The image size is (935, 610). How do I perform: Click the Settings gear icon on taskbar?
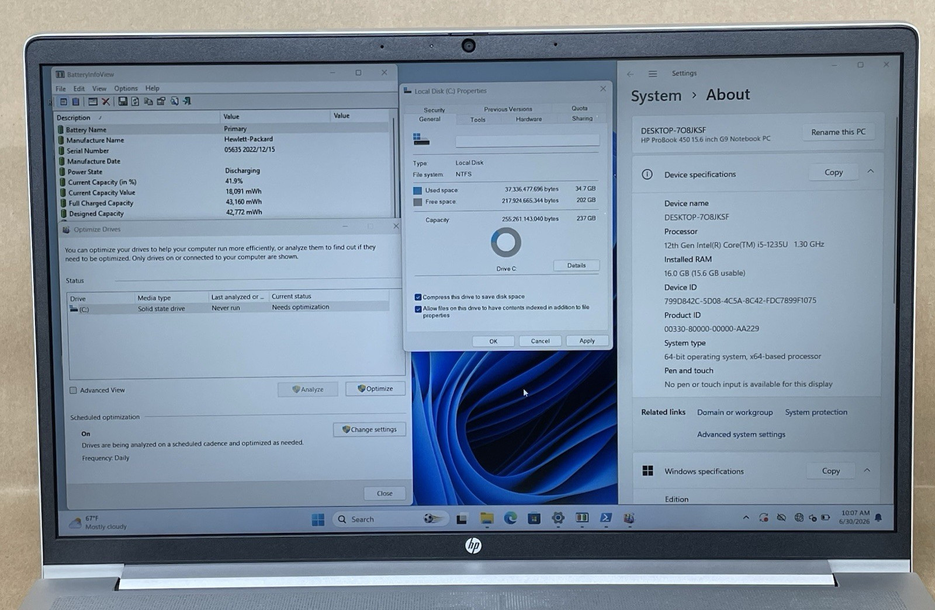click(558, 518)
